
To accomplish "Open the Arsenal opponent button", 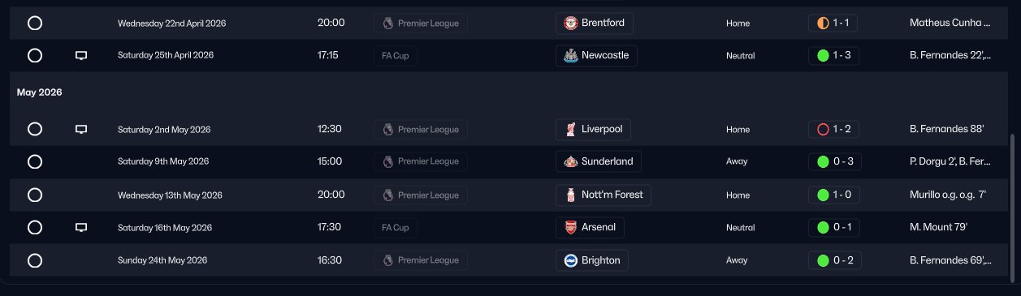I will click(x=591, y=228).
